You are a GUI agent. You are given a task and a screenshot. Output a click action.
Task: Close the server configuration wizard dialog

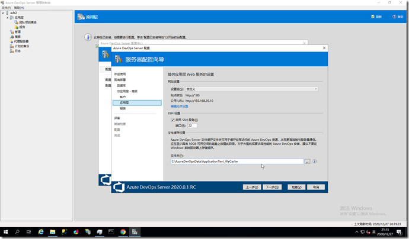(x=324, y=48)
